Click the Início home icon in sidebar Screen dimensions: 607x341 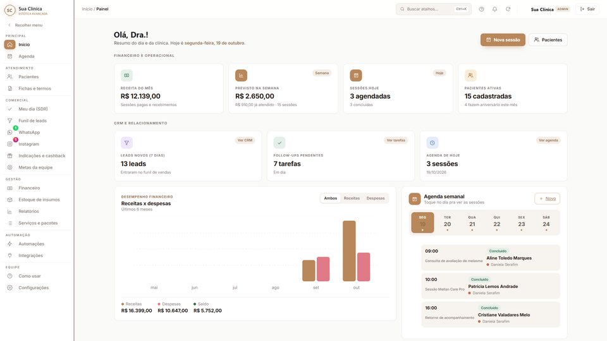pyautogui.click(x=9, y=44)
